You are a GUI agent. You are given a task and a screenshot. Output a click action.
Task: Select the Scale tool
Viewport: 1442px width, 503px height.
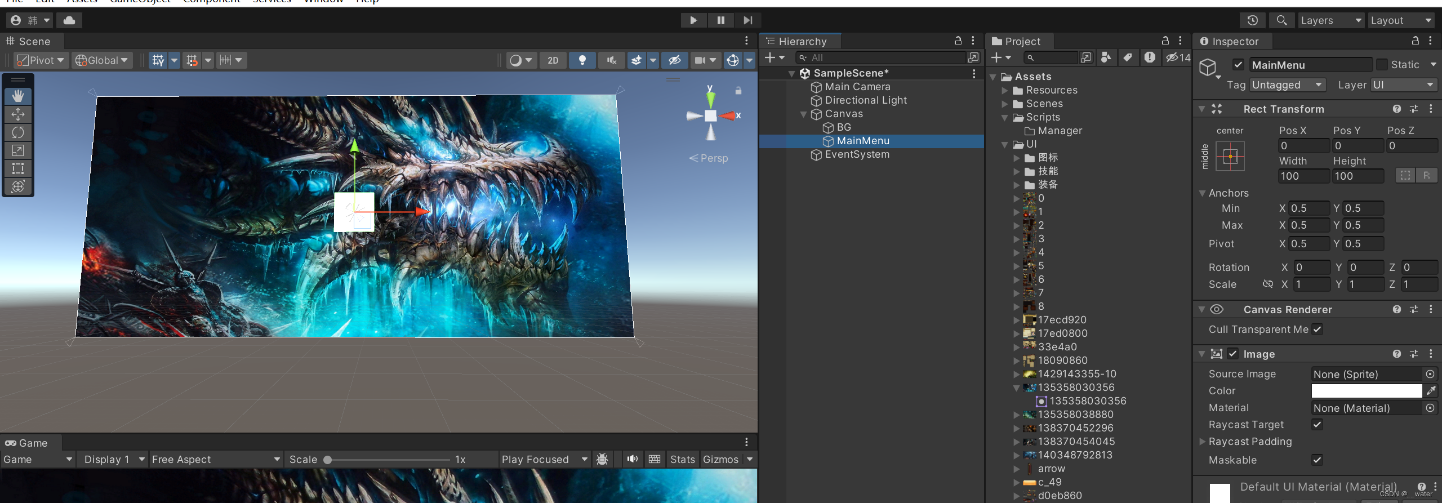pyautogui.click(x=18, y=150)
